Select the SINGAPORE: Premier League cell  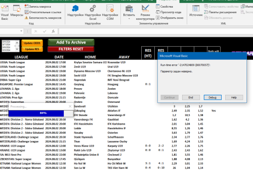17,84
